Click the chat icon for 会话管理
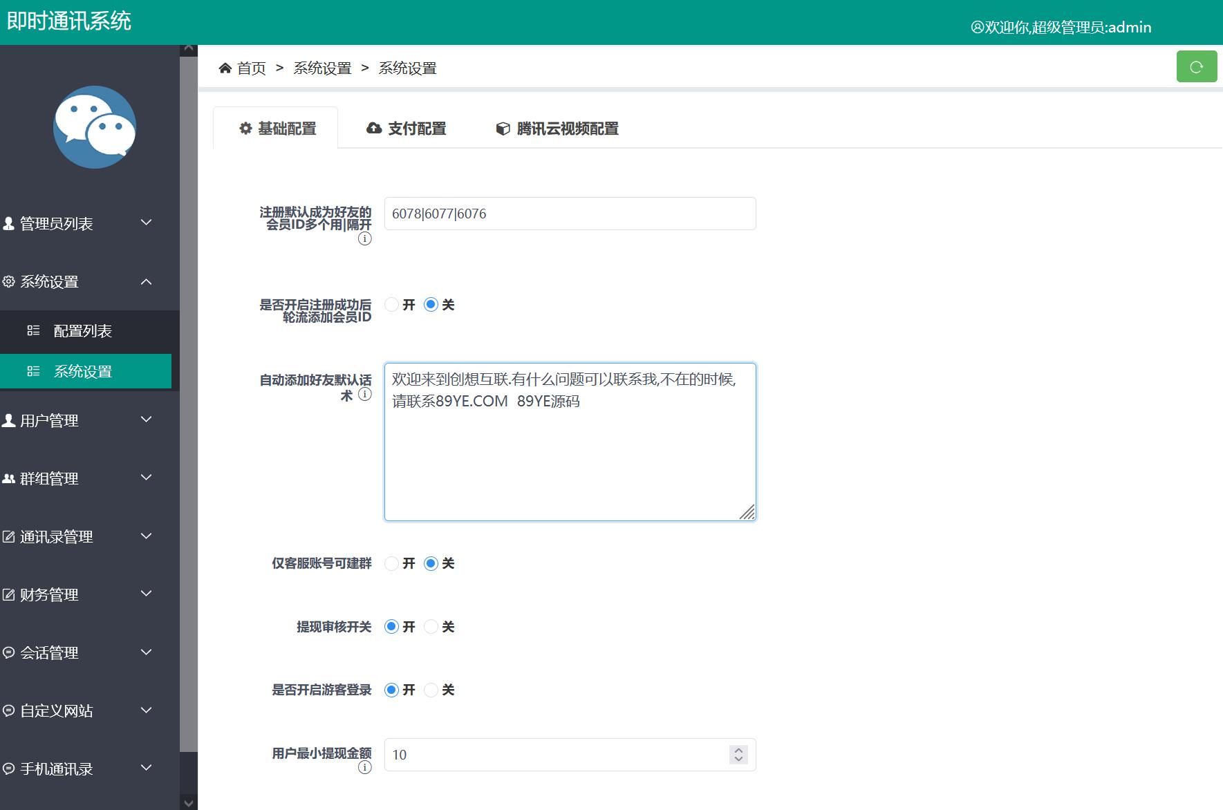The image size is (1223, 810). pos(8,652)
